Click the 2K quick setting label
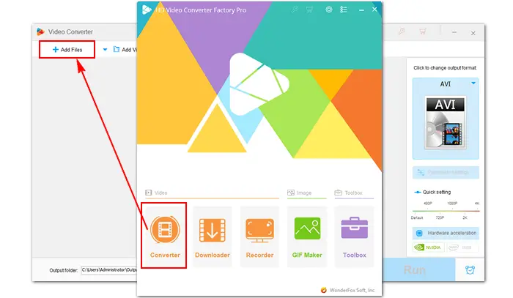Screen dimensions: 513x298 [465, 217]
